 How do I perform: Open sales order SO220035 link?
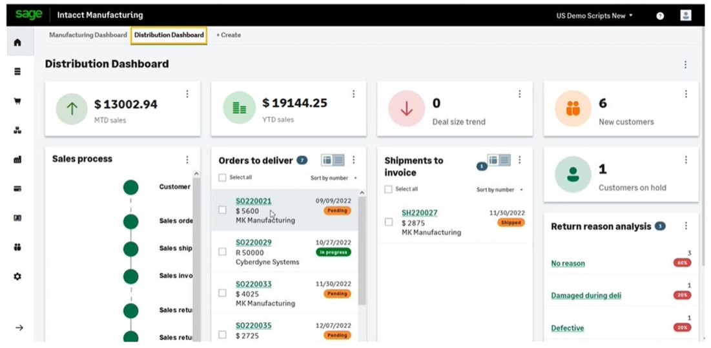click(254, 326)
